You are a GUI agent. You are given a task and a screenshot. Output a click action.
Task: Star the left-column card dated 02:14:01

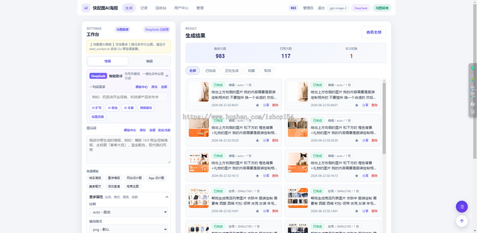tap(257, 211)
